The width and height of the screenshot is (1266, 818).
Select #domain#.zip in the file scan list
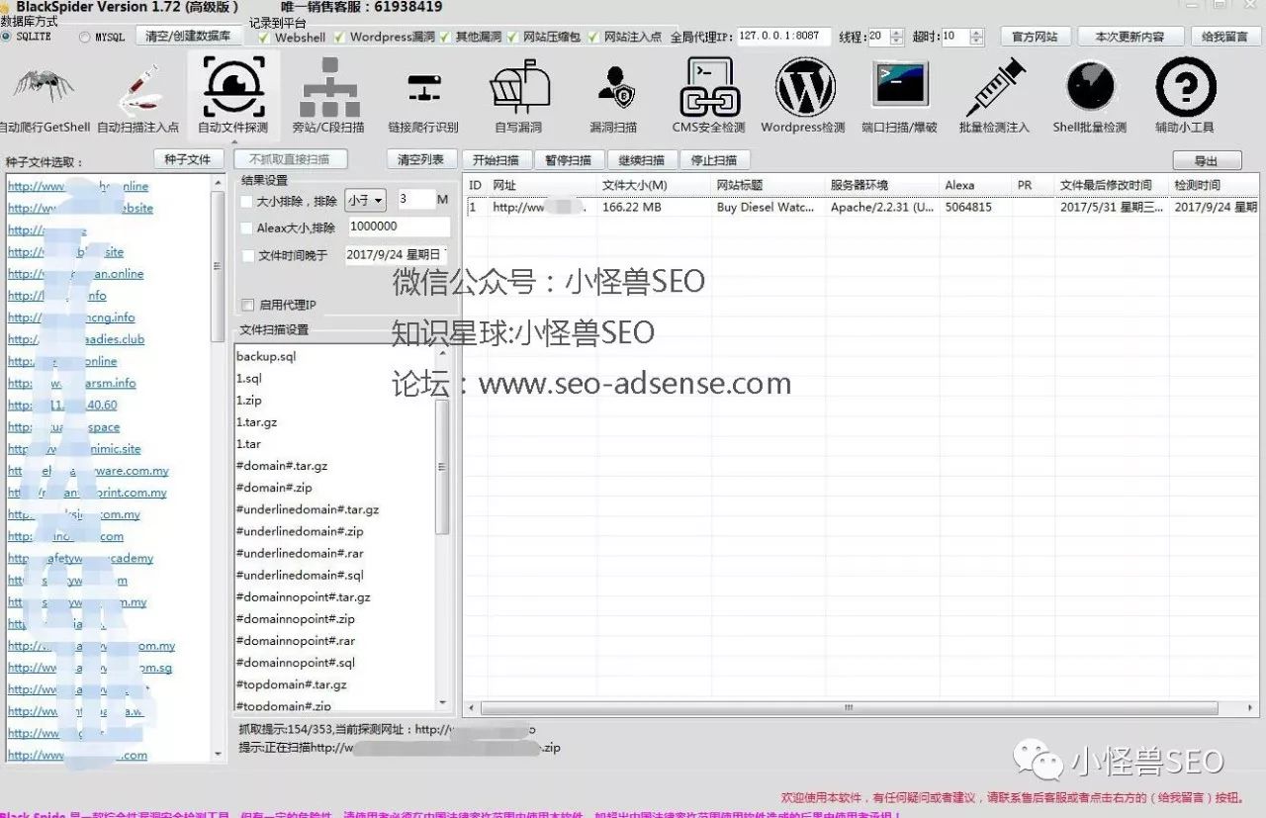point(274,488)
